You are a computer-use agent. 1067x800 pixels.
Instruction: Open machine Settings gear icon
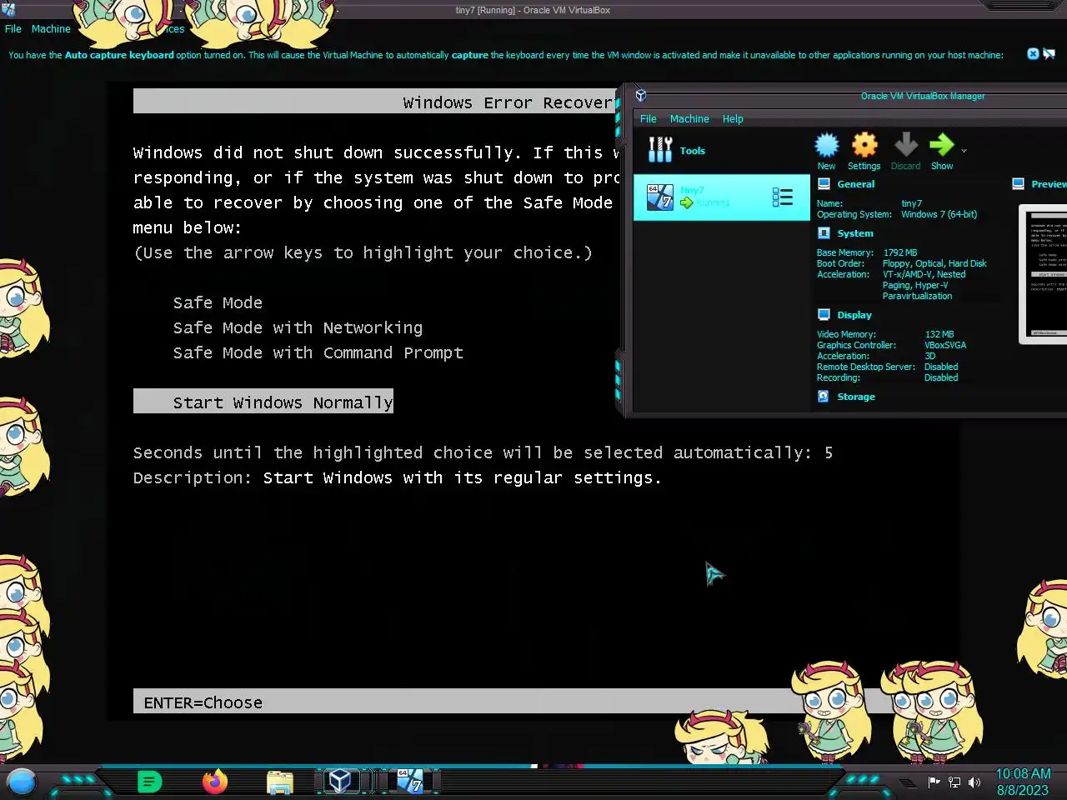pyautogui.click(x=864, y=146)
